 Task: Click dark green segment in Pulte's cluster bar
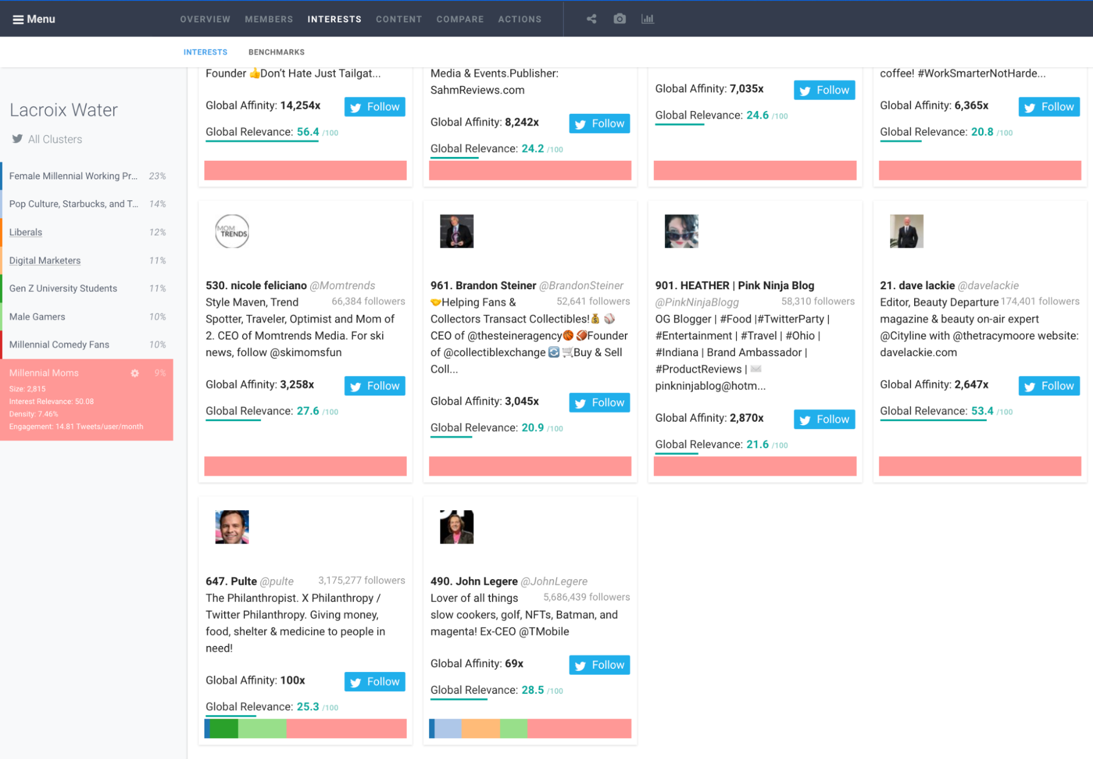tap(224, 729)
